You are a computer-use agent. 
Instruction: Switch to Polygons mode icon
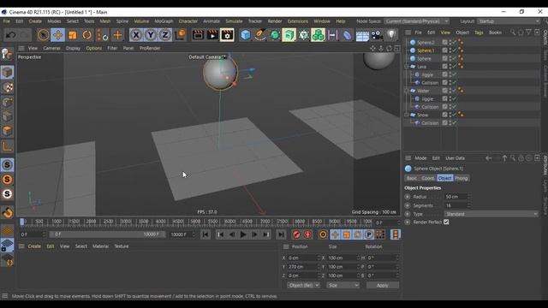click(7, 131)
